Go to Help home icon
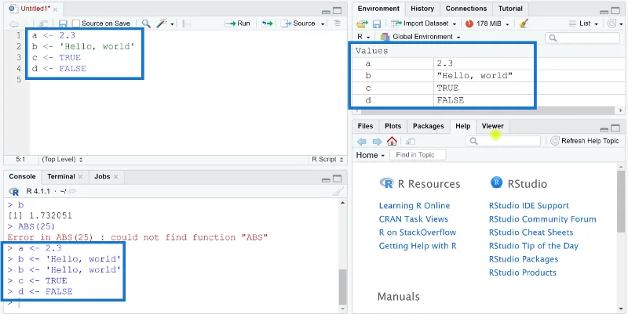 (x=392, y=141)
